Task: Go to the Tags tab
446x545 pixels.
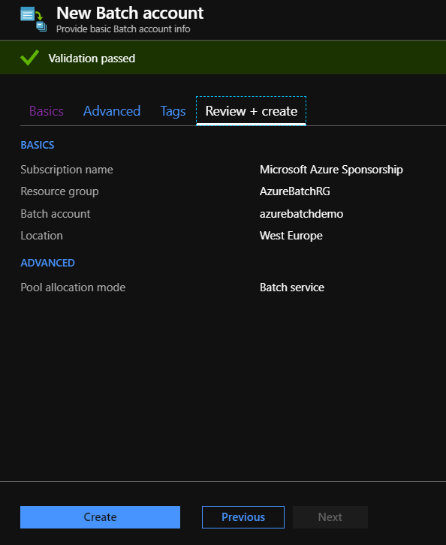Action: (173, 111)
